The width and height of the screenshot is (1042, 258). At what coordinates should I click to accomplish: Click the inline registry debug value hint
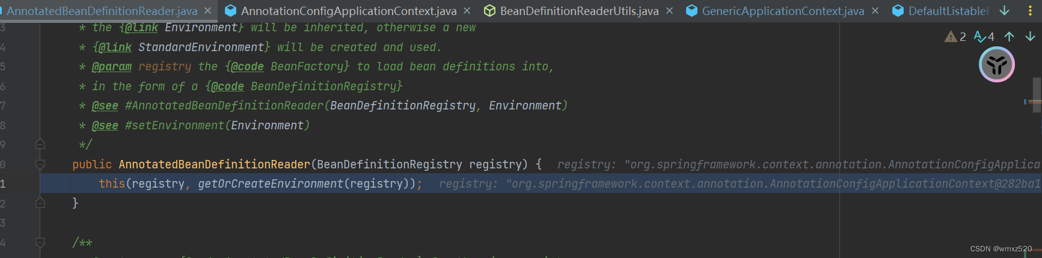pyautogui.click(x=740, y=183)
